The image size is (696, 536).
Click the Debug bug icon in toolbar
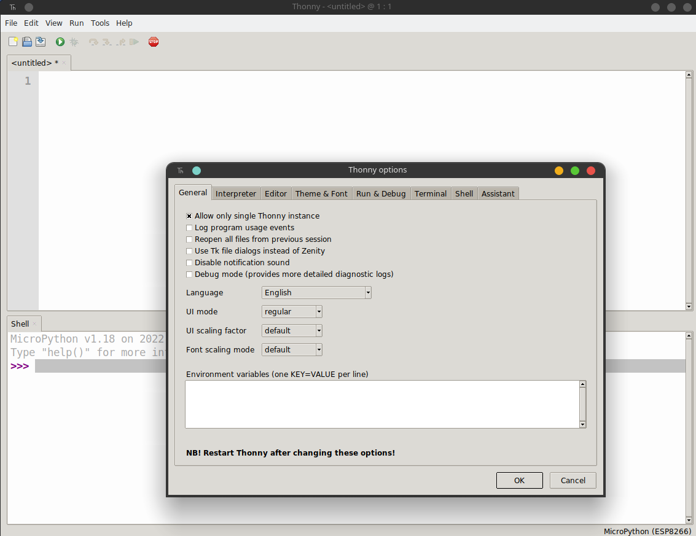[x=74, y=42]
